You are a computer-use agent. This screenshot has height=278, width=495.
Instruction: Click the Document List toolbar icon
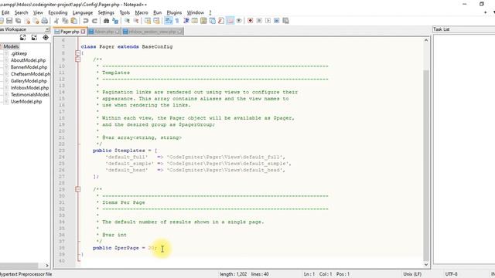[x=212, y=21]
